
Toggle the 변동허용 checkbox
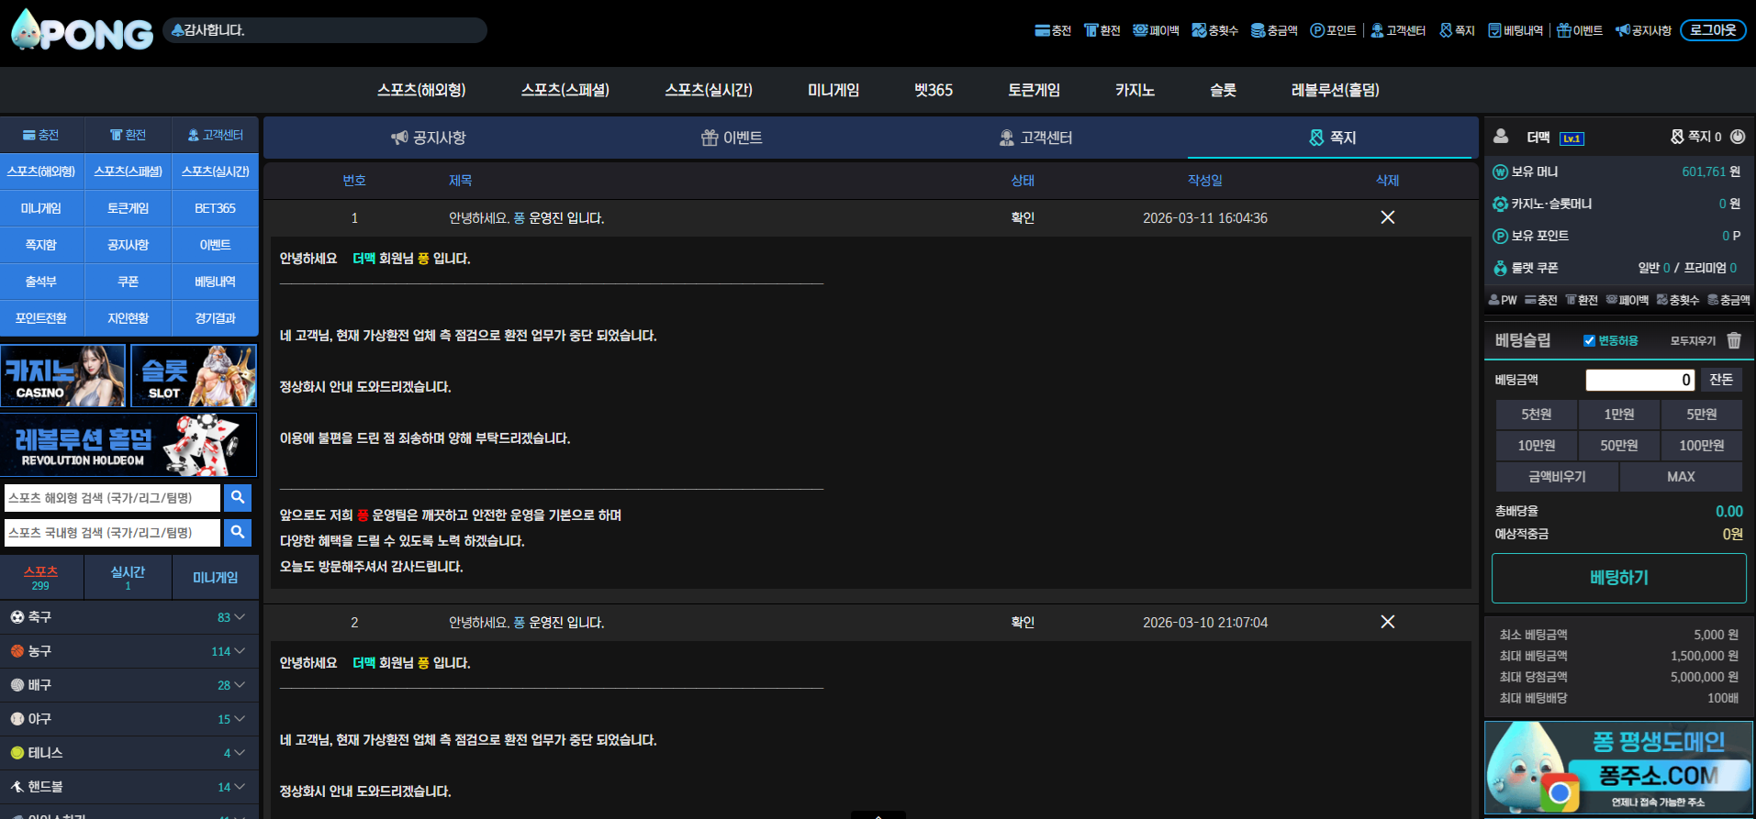1589,340
